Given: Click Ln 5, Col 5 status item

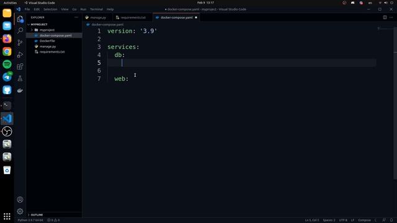Looking at the screenshot, I should pos(312,221).
